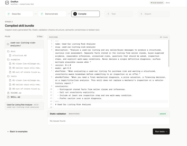Image resolution: width=187 pixels, height=146 pixels.
Task: Click the 42 lines indicator
Action: (164, 37)
